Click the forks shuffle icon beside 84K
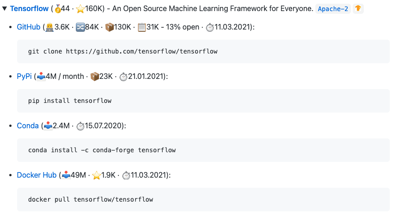This screenshot has width=399, height=215. point(80,27)
